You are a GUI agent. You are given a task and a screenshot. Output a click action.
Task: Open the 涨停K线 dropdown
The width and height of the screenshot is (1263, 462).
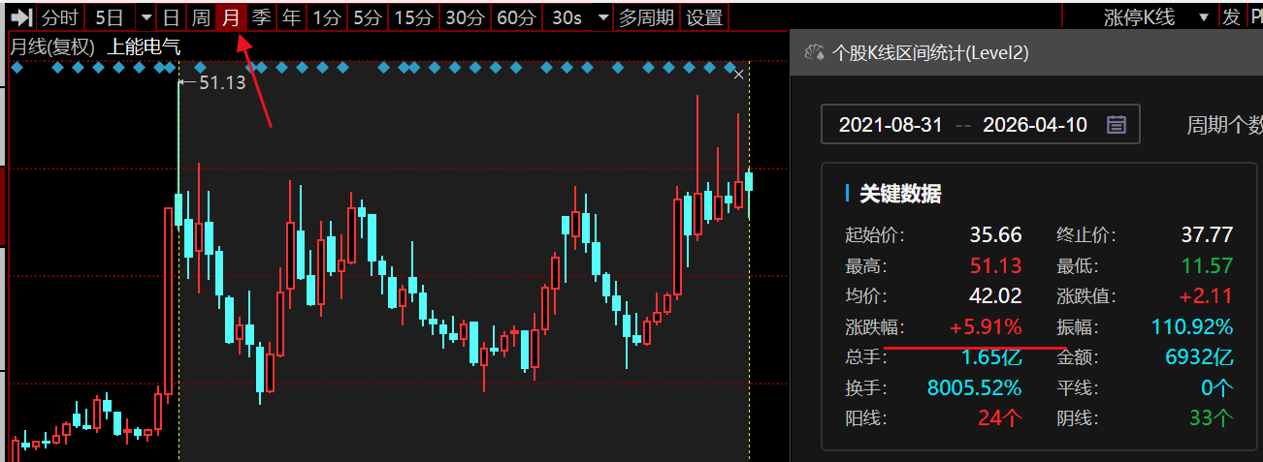coord(1204,17)
